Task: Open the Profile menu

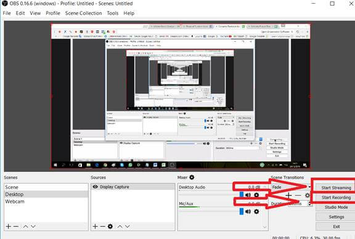Action: point(53,13)
